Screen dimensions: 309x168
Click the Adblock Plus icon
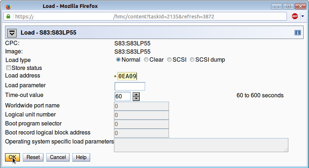(x=295, y=17)
